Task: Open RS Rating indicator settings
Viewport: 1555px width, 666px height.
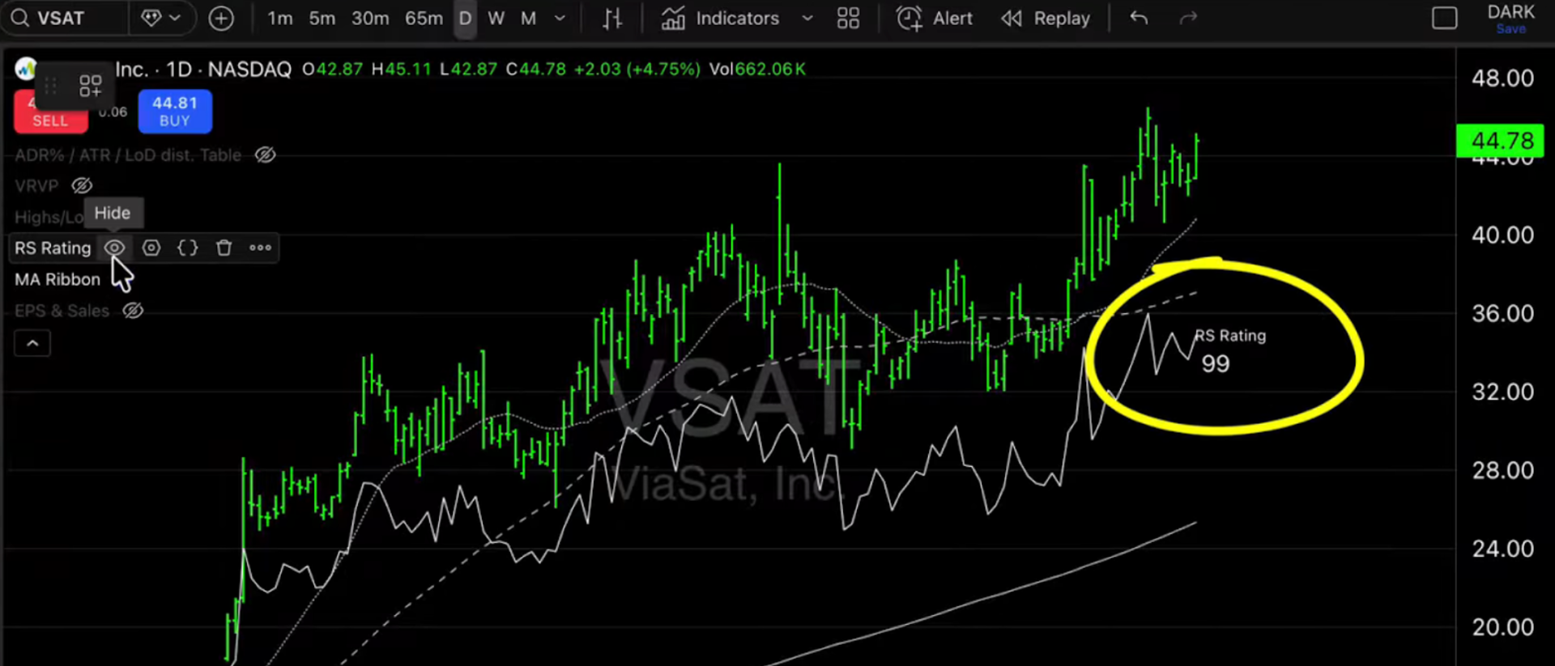Action: (151, 248)
